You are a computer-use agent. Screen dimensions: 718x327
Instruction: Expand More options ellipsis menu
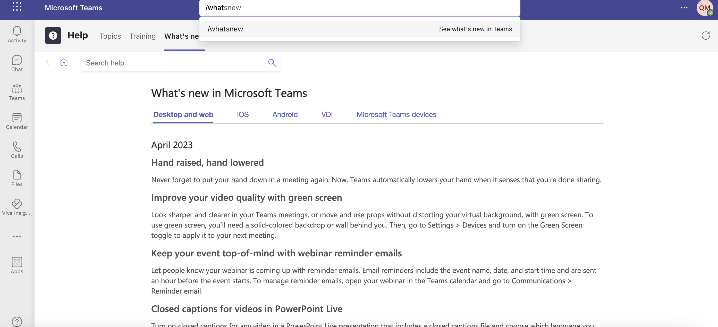pyautogui.click(x=684, y=8)
